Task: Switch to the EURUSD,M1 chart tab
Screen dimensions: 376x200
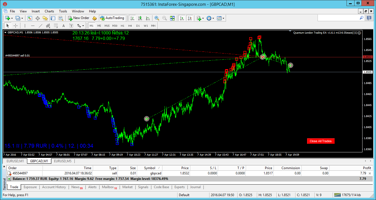Action: click(x=15, y=161)
